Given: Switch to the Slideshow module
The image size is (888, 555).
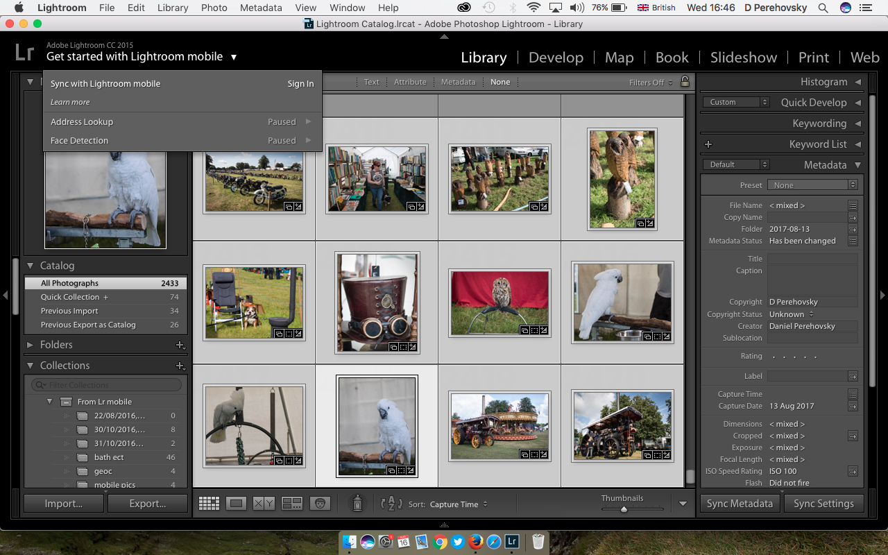Looking at the screenshot, I should coord(743,58).
